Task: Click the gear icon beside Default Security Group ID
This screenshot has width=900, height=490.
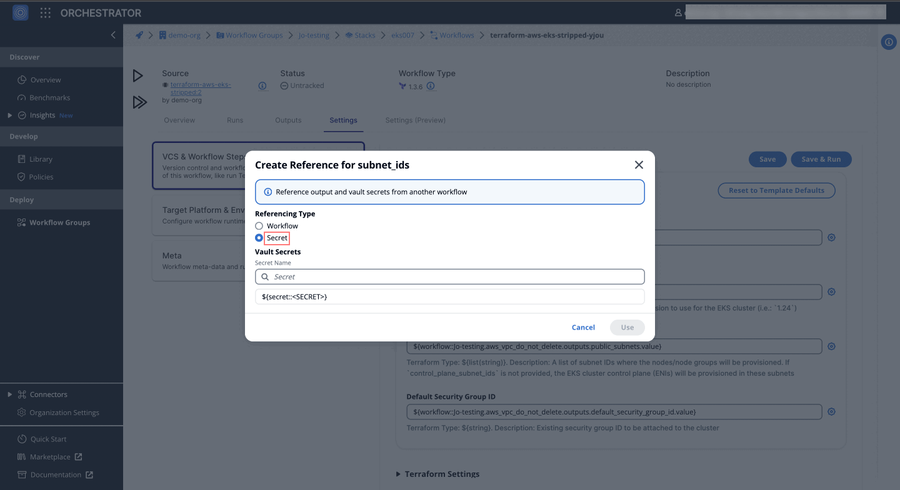Action: pos(831,412)
